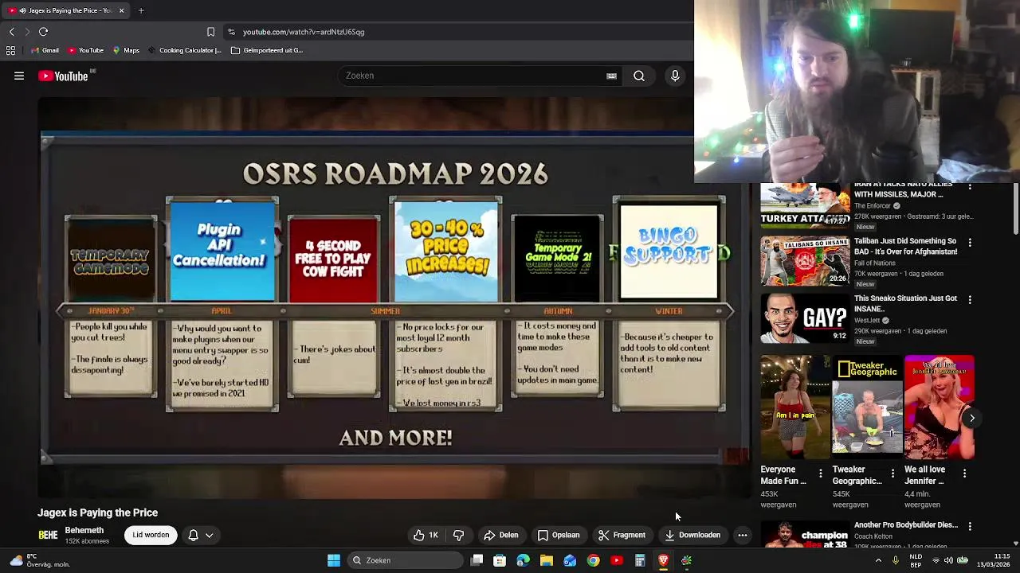This screenshot has width=1020, height=573.
Task: Open the apps grid in bookmarks bar
Action: point(10,50)
